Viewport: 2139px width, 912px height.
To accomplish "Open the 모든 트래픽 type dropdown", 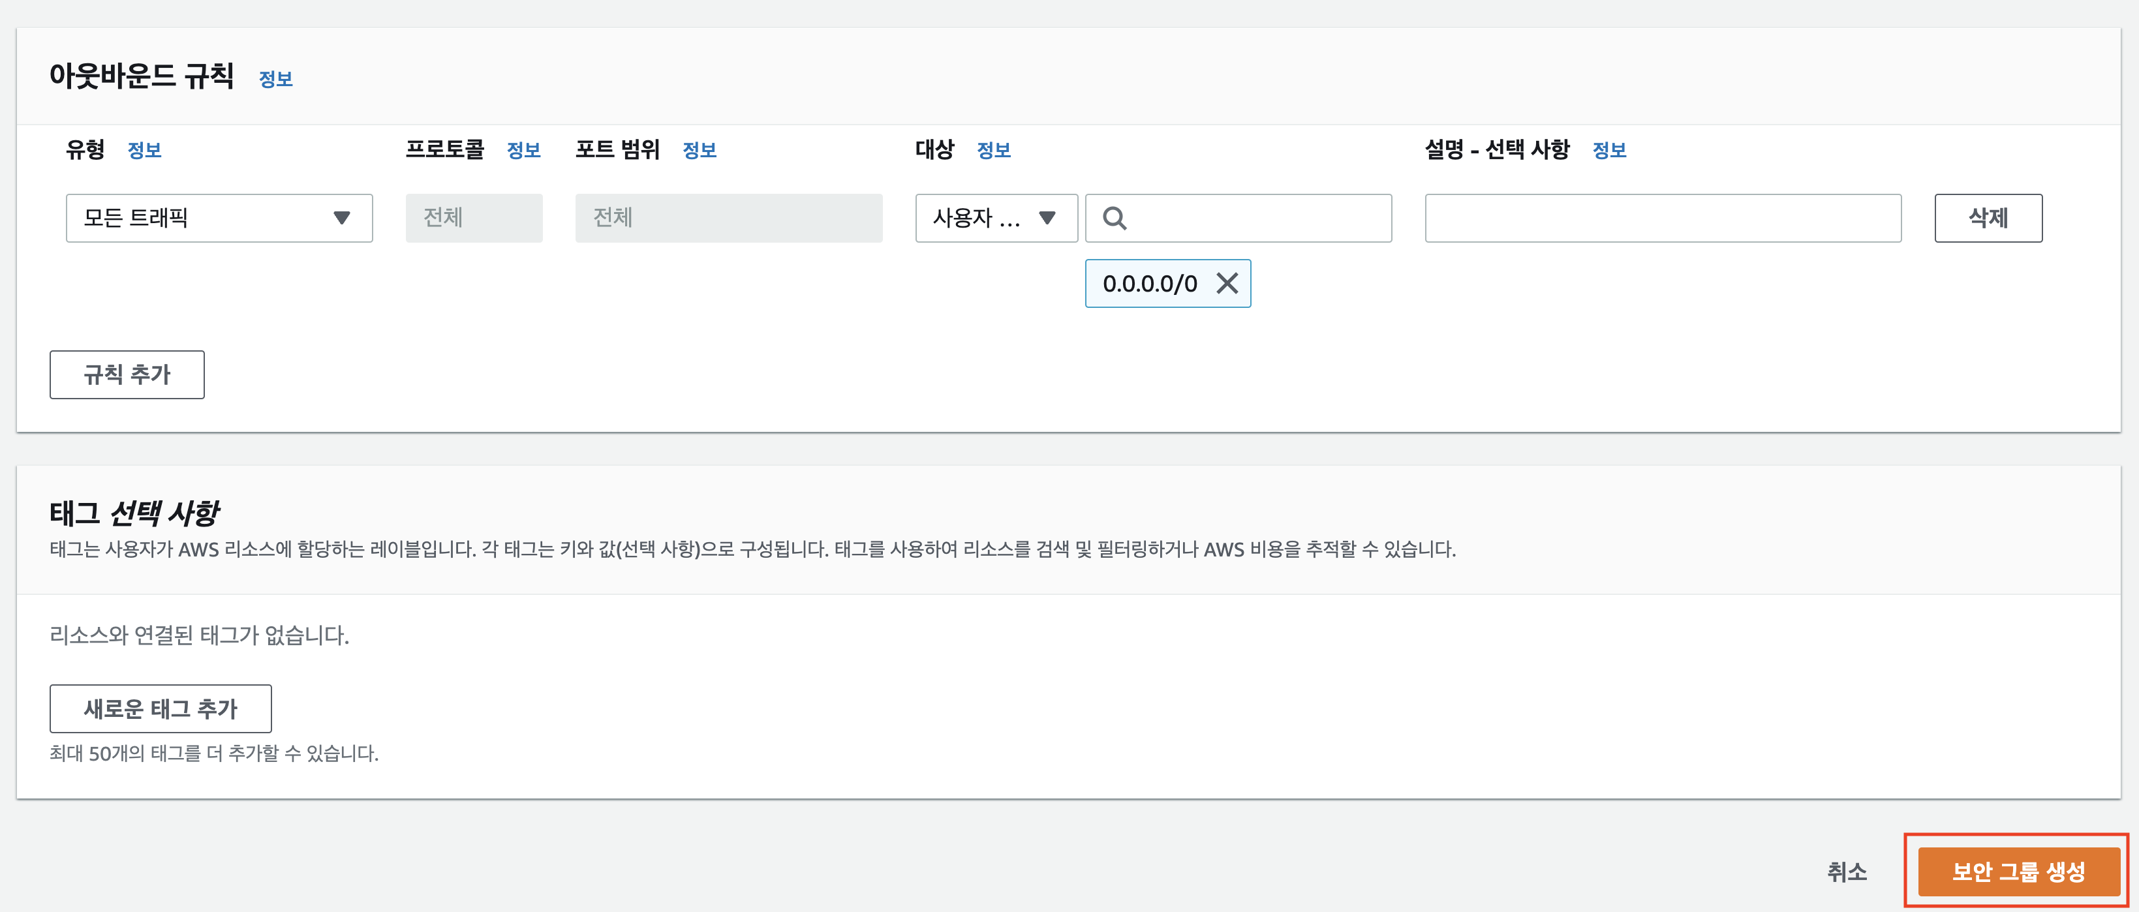I will (x=219, y=219).
